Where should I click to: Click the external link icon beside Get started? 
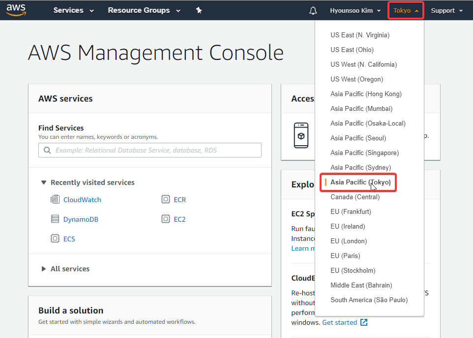tap(364, 322)
